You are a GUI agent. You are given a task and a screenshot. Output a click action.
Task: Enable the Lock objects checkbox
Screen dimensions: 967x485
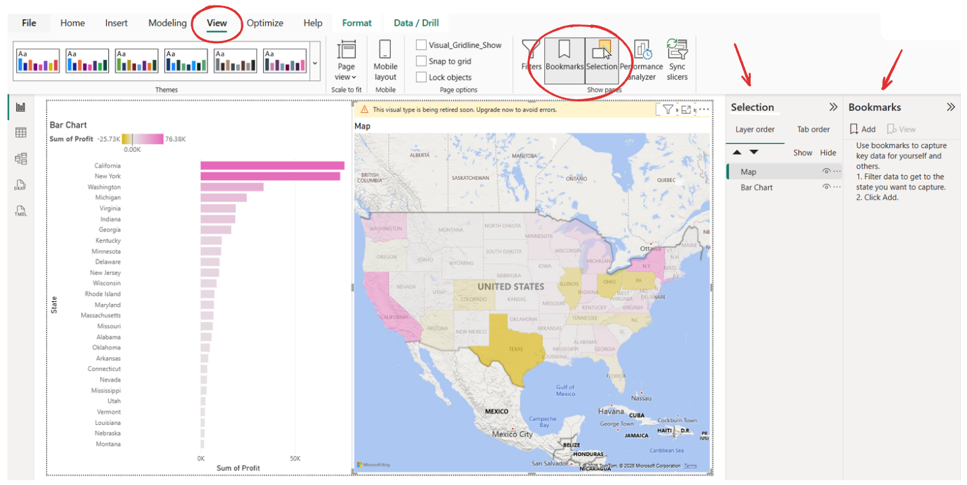coord(421,77)
